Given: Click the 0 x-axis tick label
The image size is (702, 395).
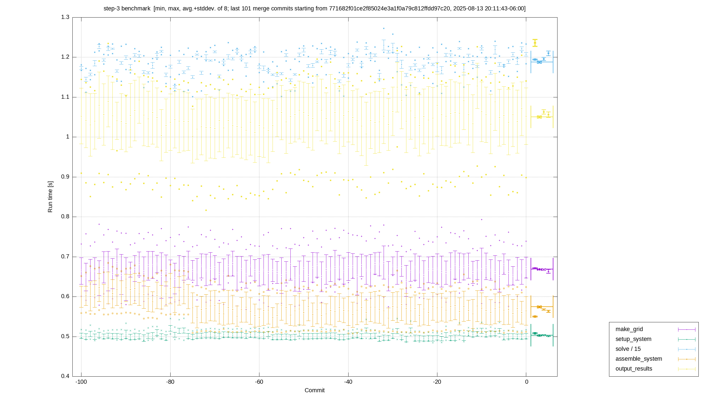Looking at the screenshot, I should [526, 382].
